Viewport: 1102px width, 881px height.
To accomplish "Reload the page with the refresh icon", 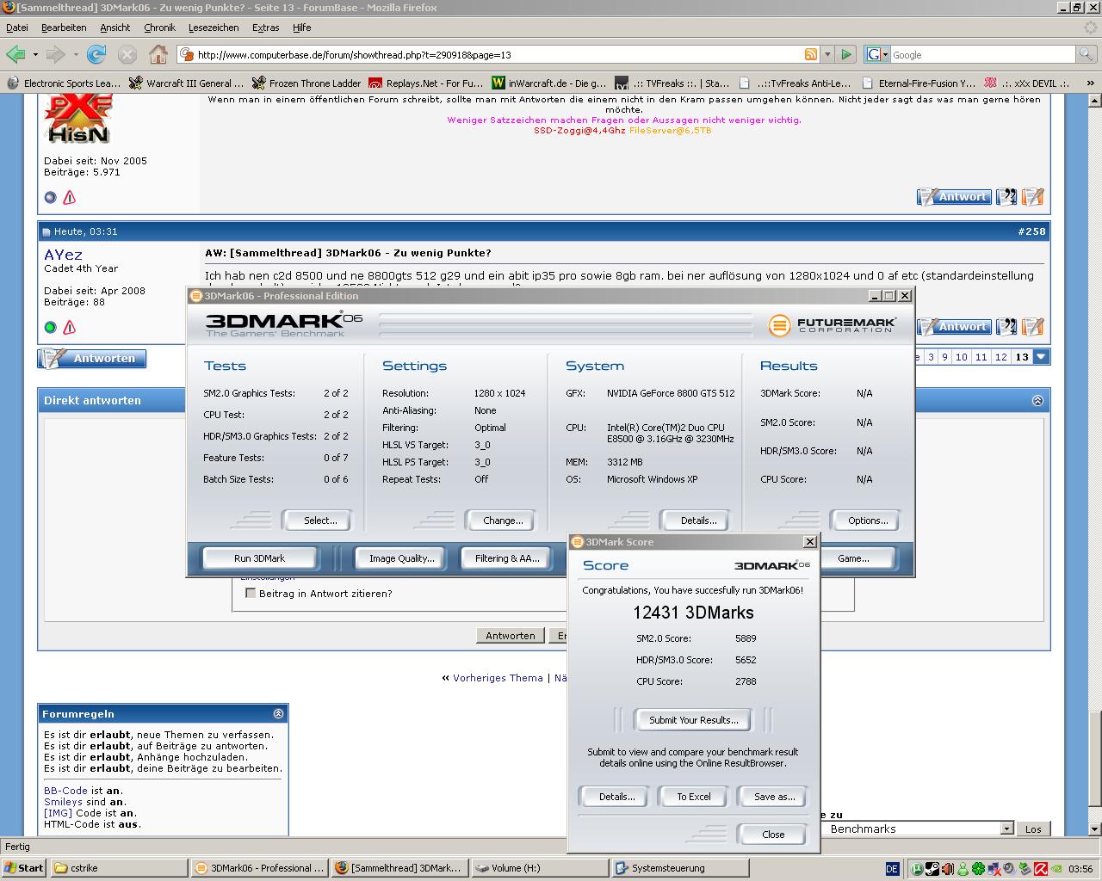I will coord(96,54).
